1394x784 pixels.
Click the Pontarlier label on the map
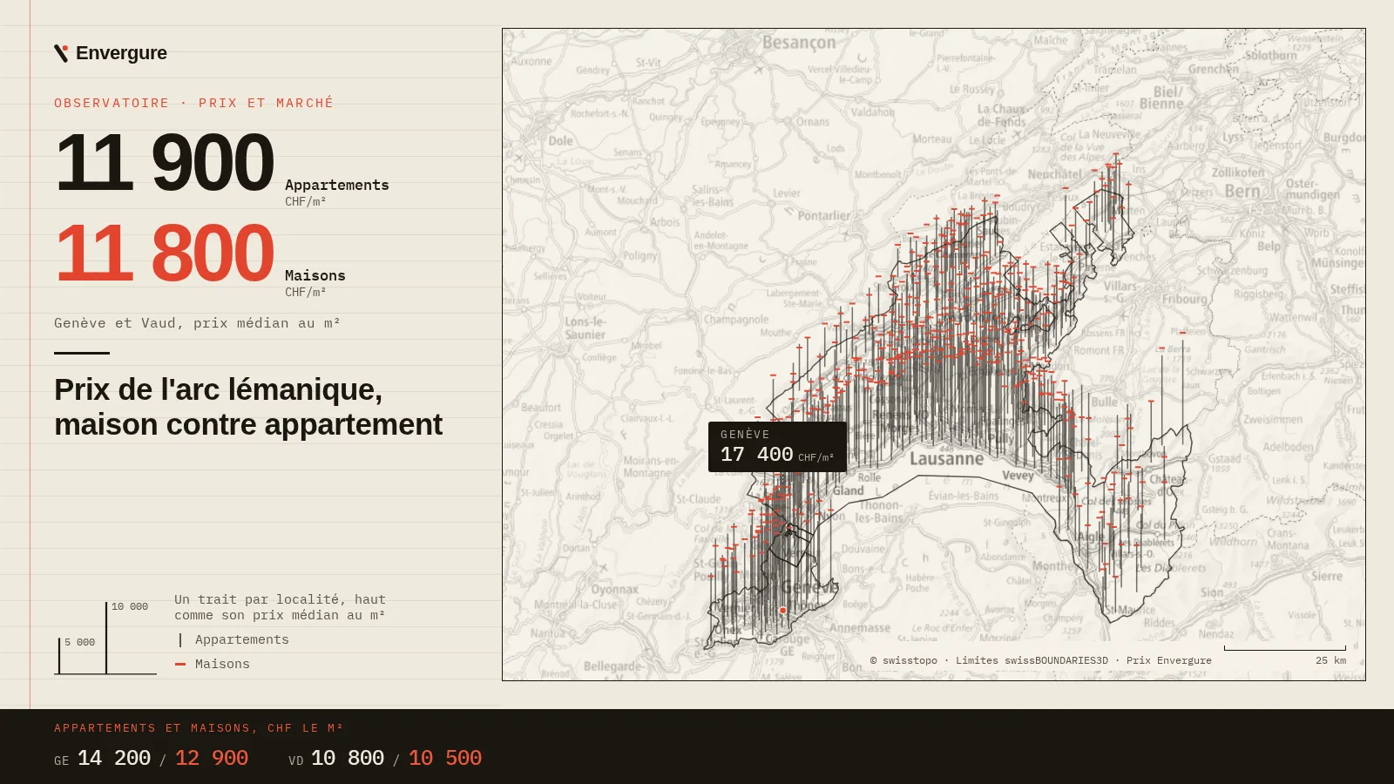tap(824, 216)
